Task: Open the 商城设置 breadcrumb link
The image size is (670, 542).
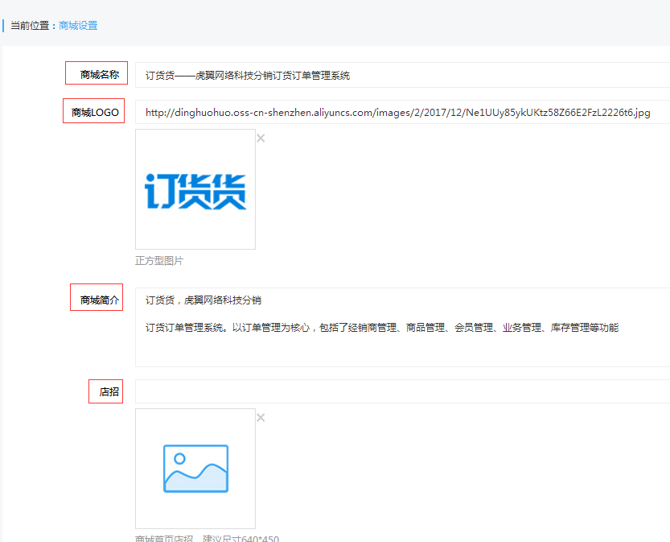Action: click(x=78, y=26)
